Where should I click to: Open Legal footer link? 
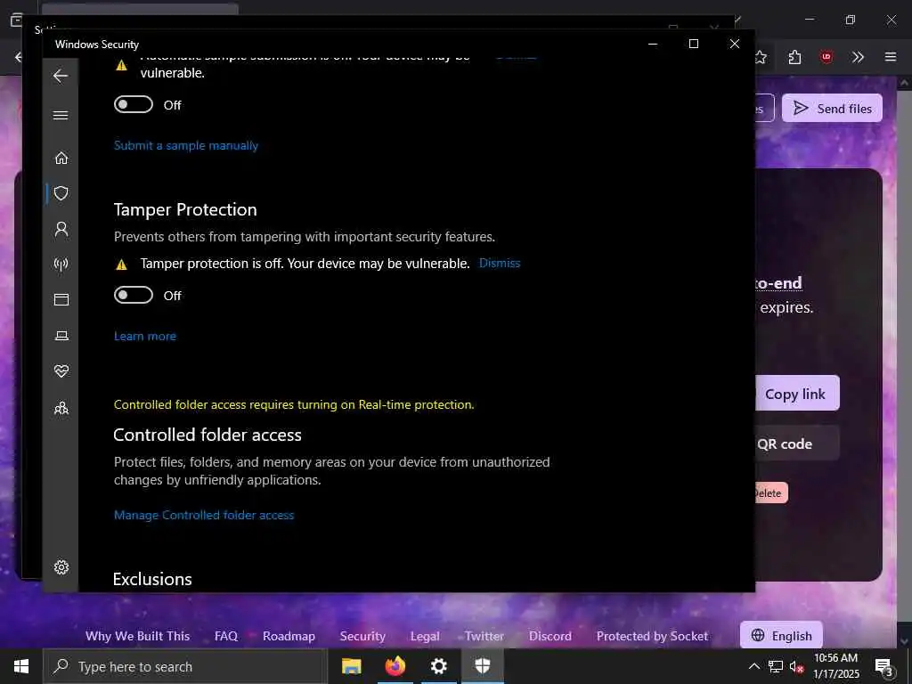[x=425, y=636]
